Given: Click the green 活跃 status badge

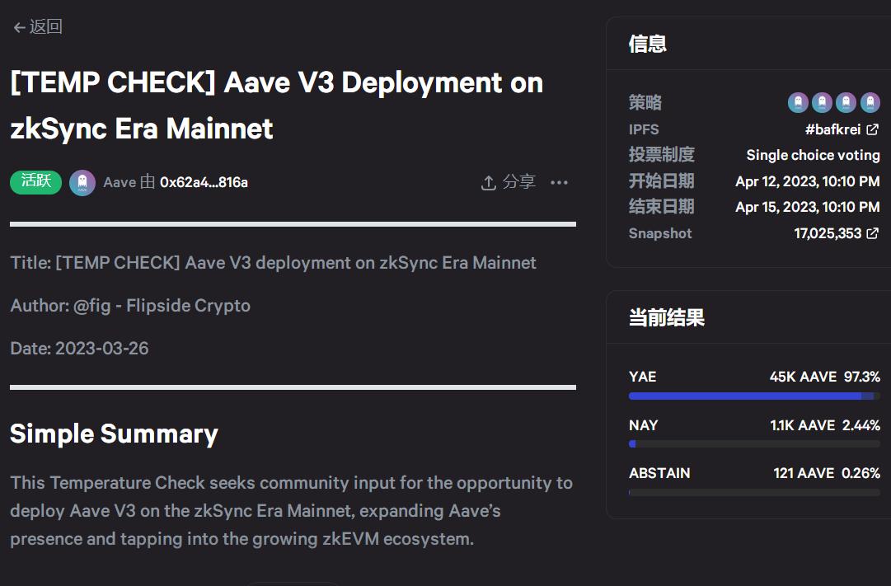Looking at the screenshot, I should 35,181.
